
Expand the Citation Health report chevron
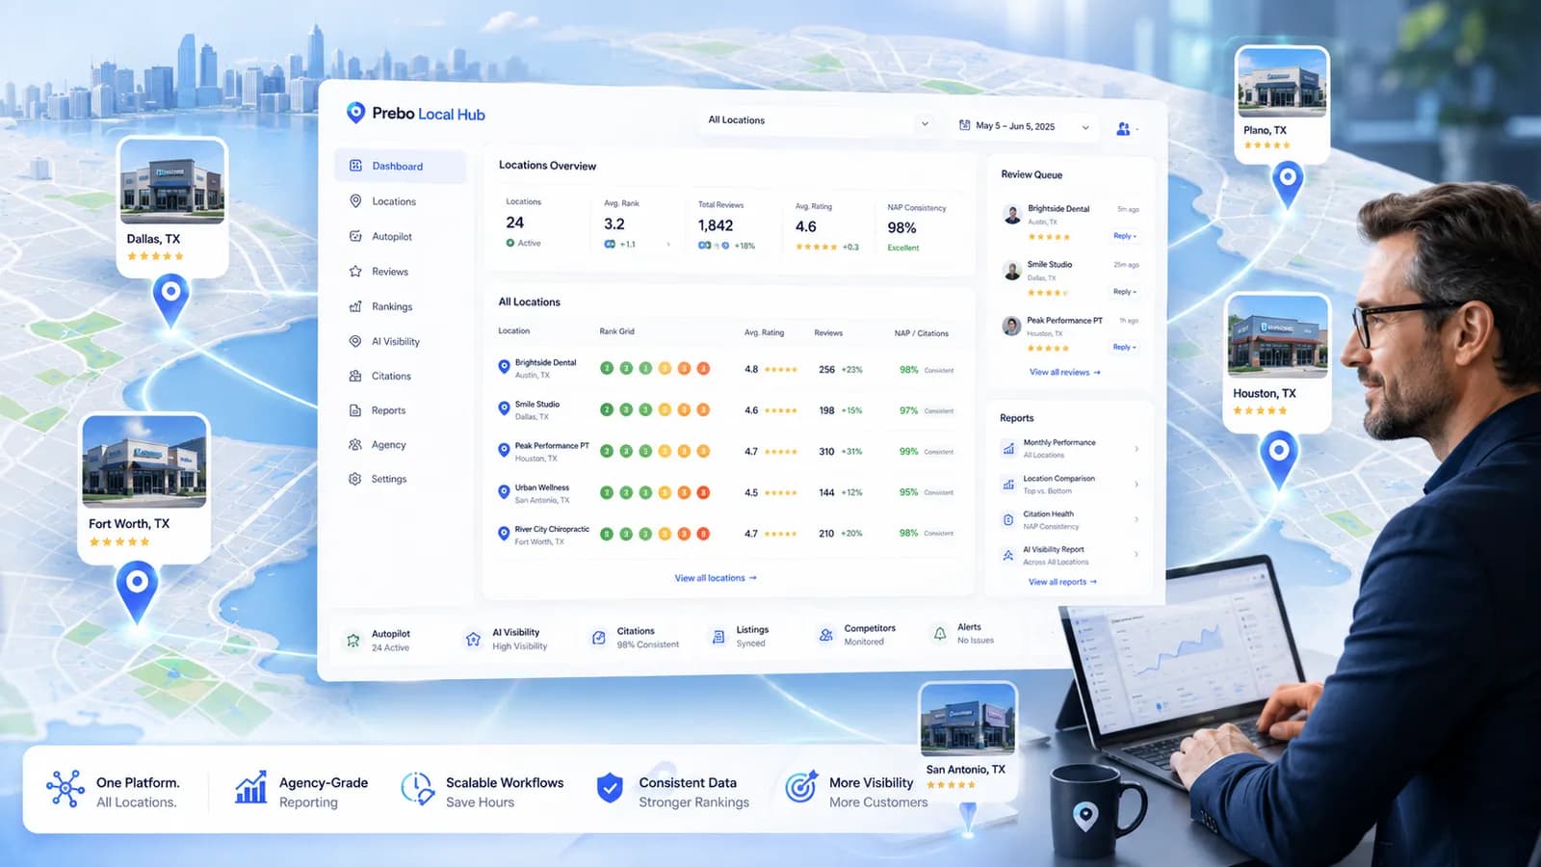(x=1136, y=520)
